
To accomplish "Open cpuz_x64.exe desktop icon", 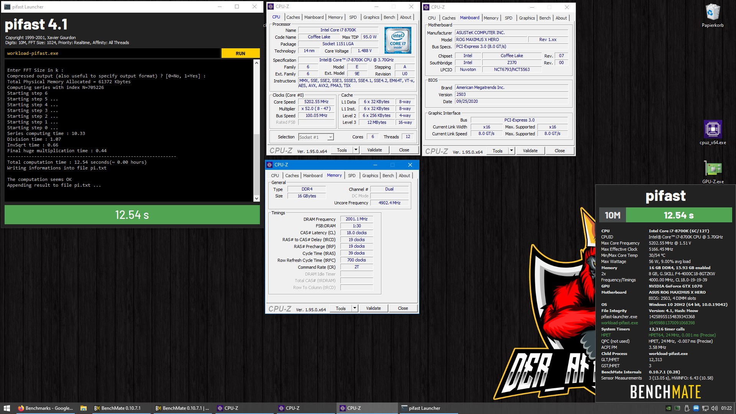I will pos(713,132).
